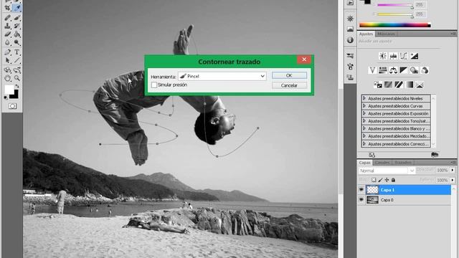459x258 pixels.
Task: Expand Ajustes preestablecidos Curvas
Action: pyautogui.click(x=364, y=106)
